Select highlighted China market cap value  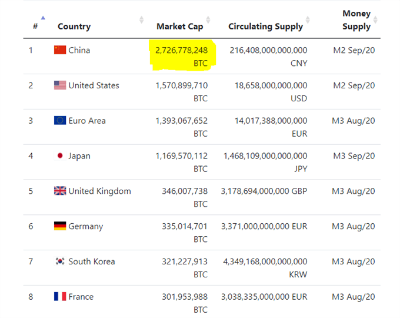tap(182, 57)
